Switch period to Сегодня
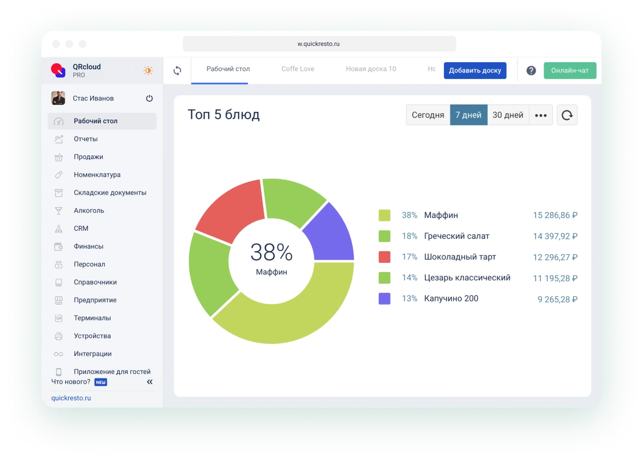Screen dimensions: 642x459 click(x=428, y=115)
